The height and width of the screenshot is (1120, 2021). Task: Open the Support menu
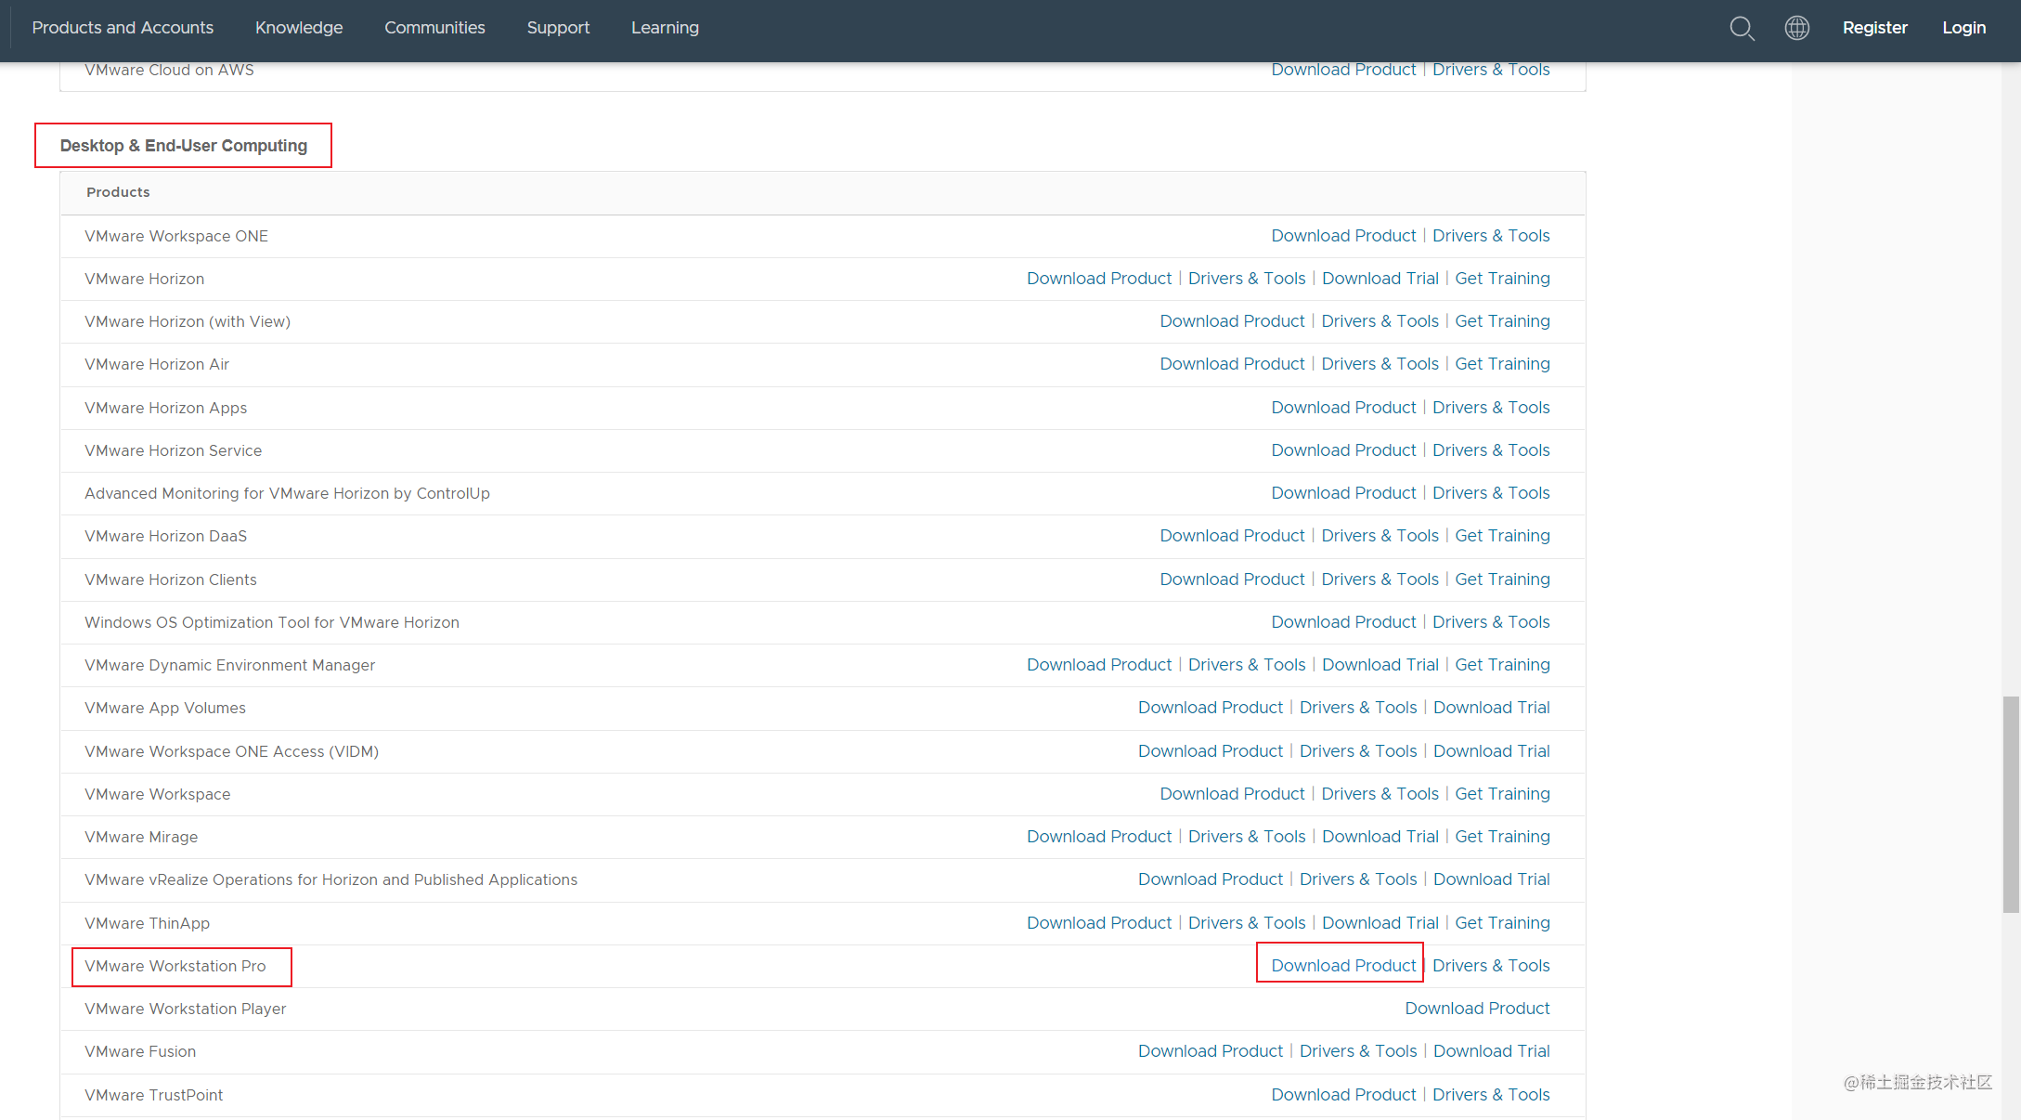point(558,28)
